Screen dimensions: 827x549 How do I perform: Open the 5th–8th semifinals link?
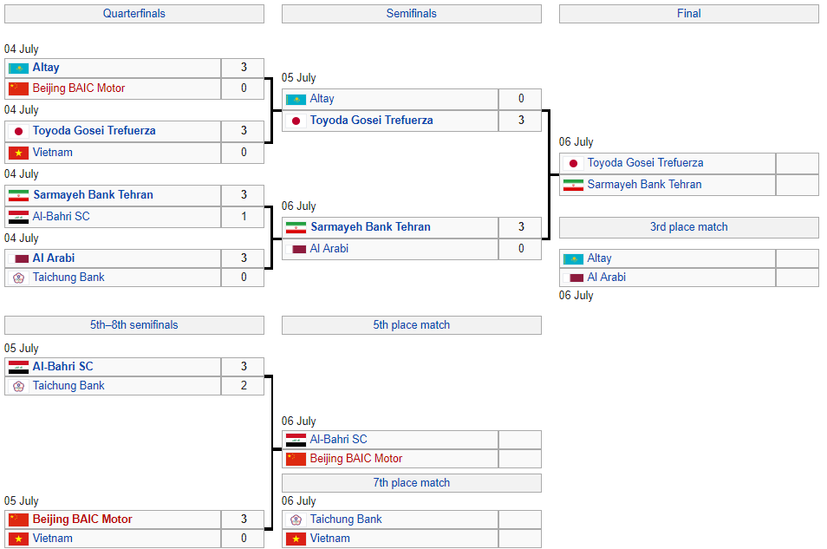[134, 325]
